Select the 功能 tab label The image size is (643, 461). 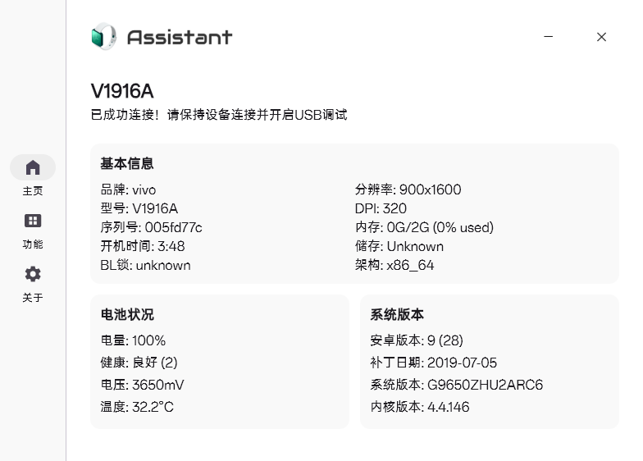(33, 244)
